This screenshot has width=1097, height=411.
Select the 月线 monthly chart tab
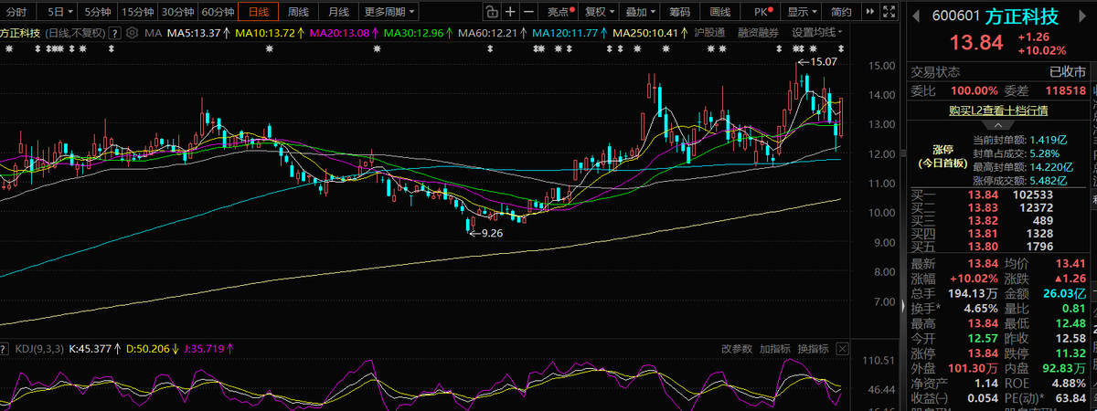338,12
